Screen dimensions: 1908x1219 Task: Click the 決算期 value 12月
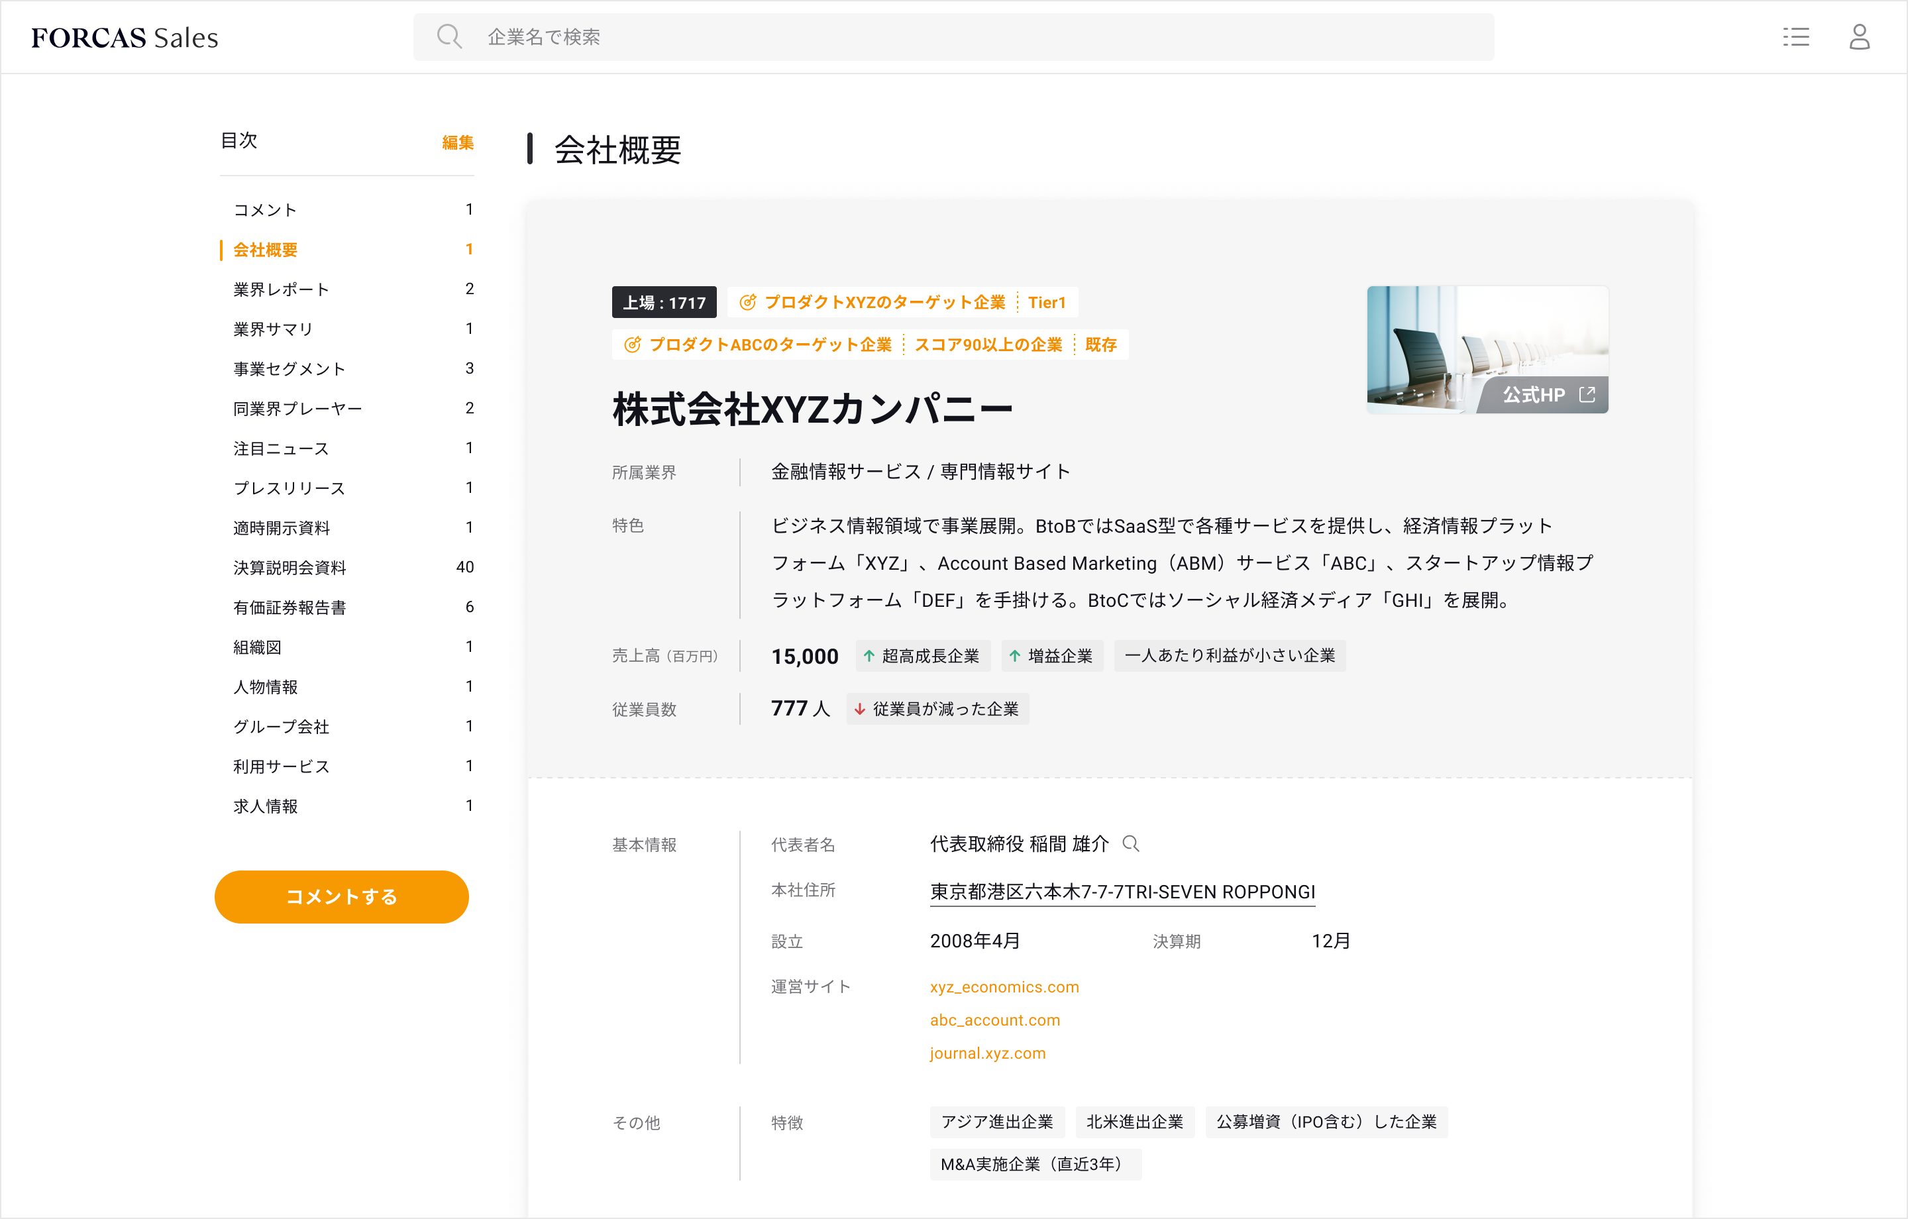(x=1331, y=941)
